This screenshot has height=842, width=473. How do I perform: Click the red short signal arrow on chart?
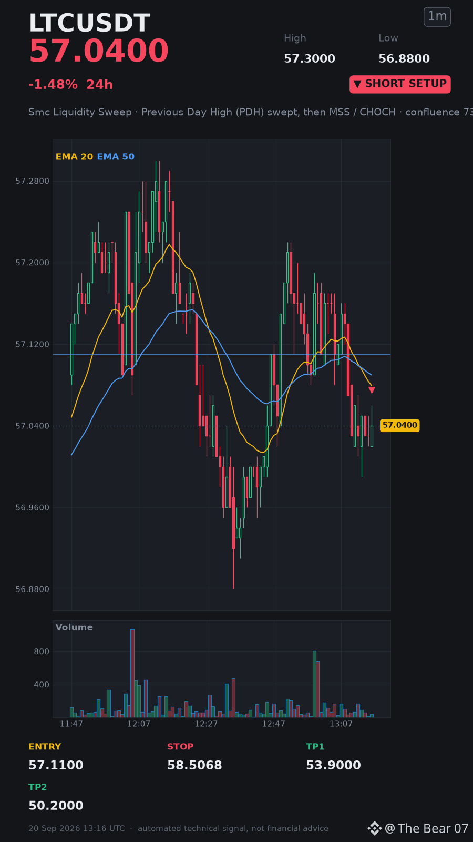pos(372,390)
